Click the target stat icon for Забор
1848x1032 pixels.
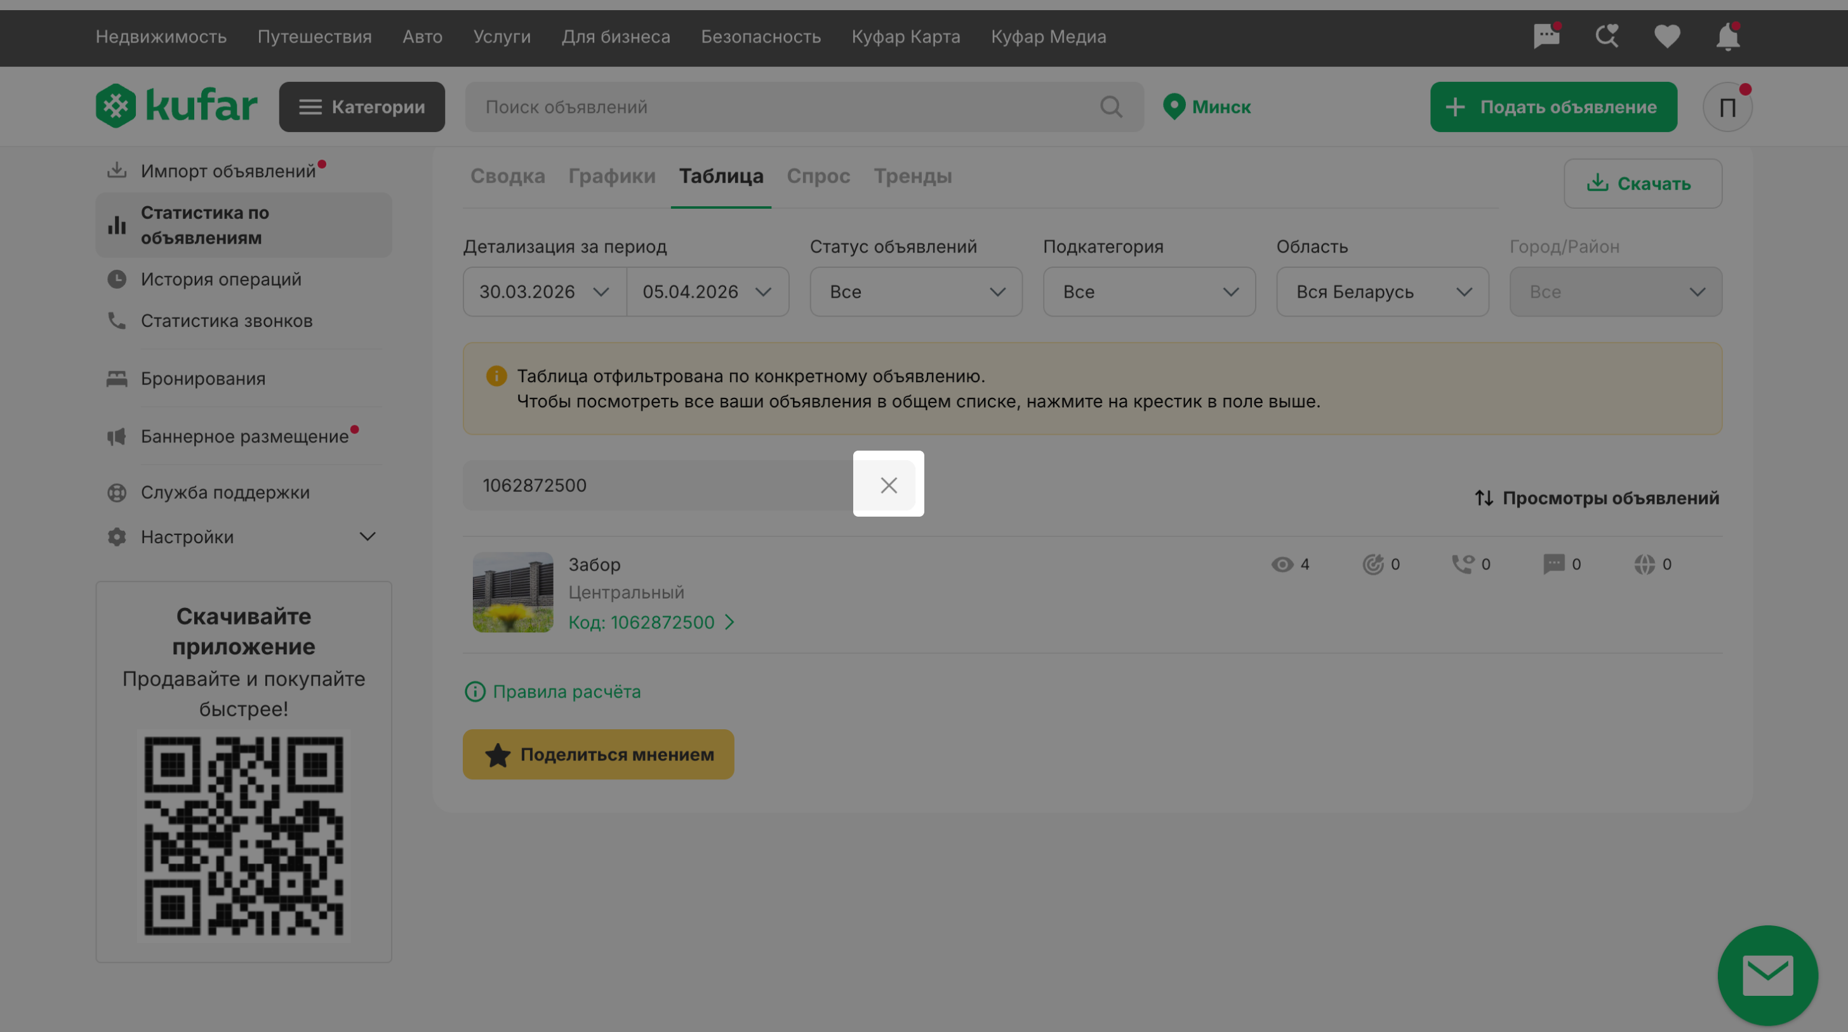[1373, 564]
